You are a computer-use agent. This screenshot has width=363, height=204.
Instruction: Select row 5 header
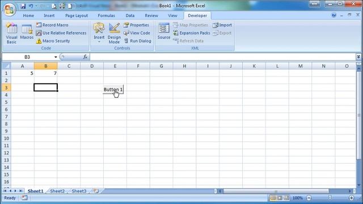pyautogui.click(x=6, y=102)
